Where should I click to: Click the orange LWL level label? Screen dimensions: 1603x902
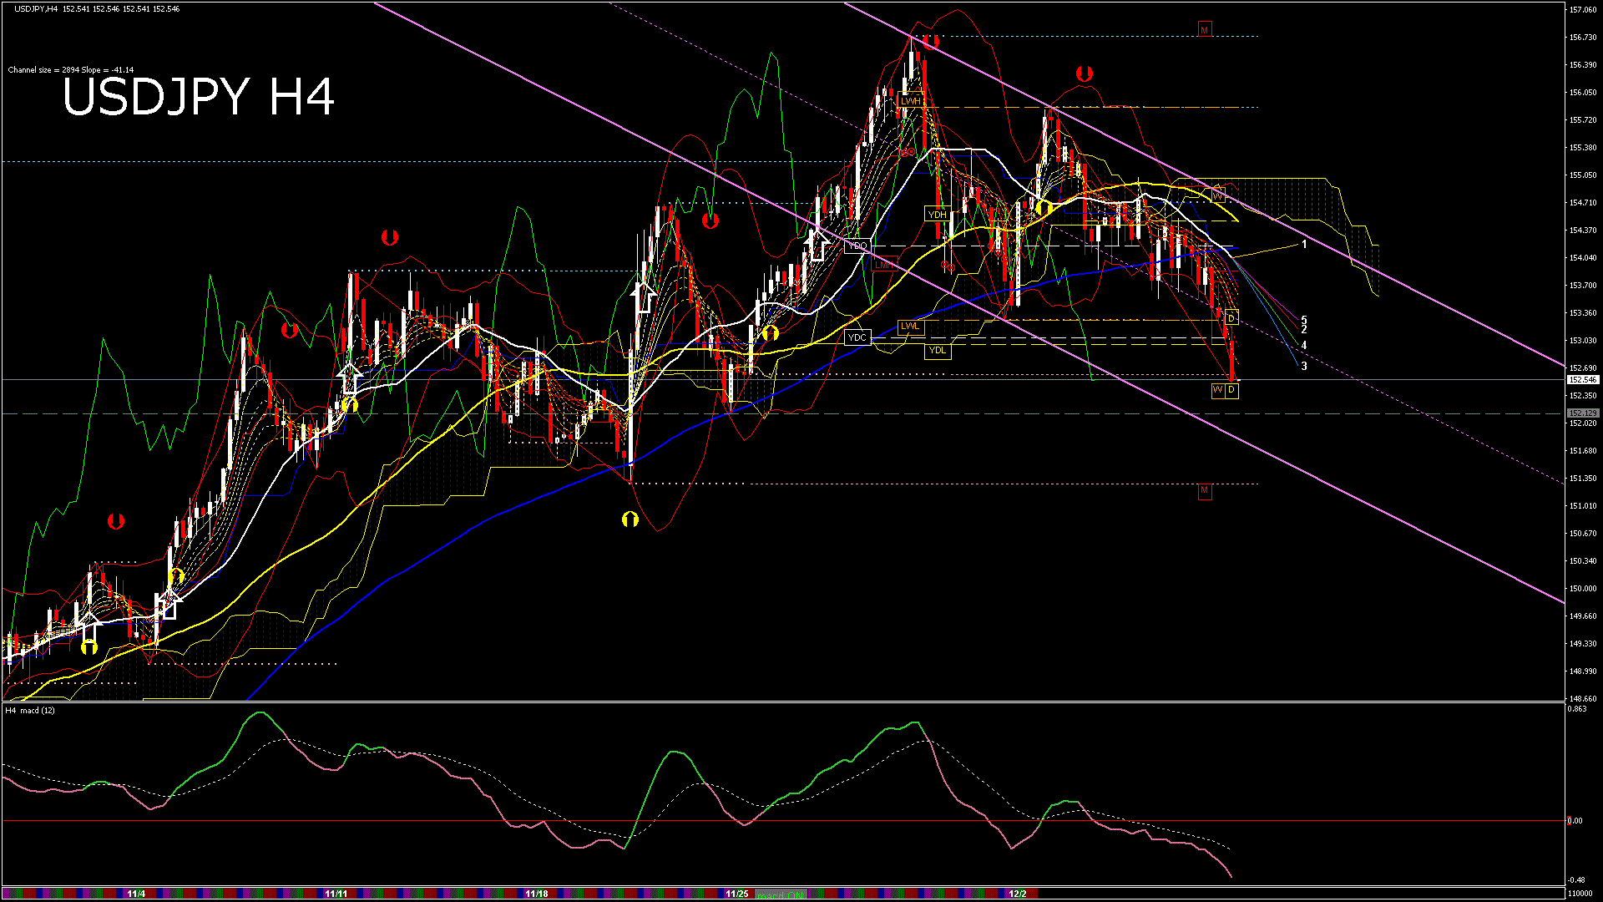tap(910, 326)
